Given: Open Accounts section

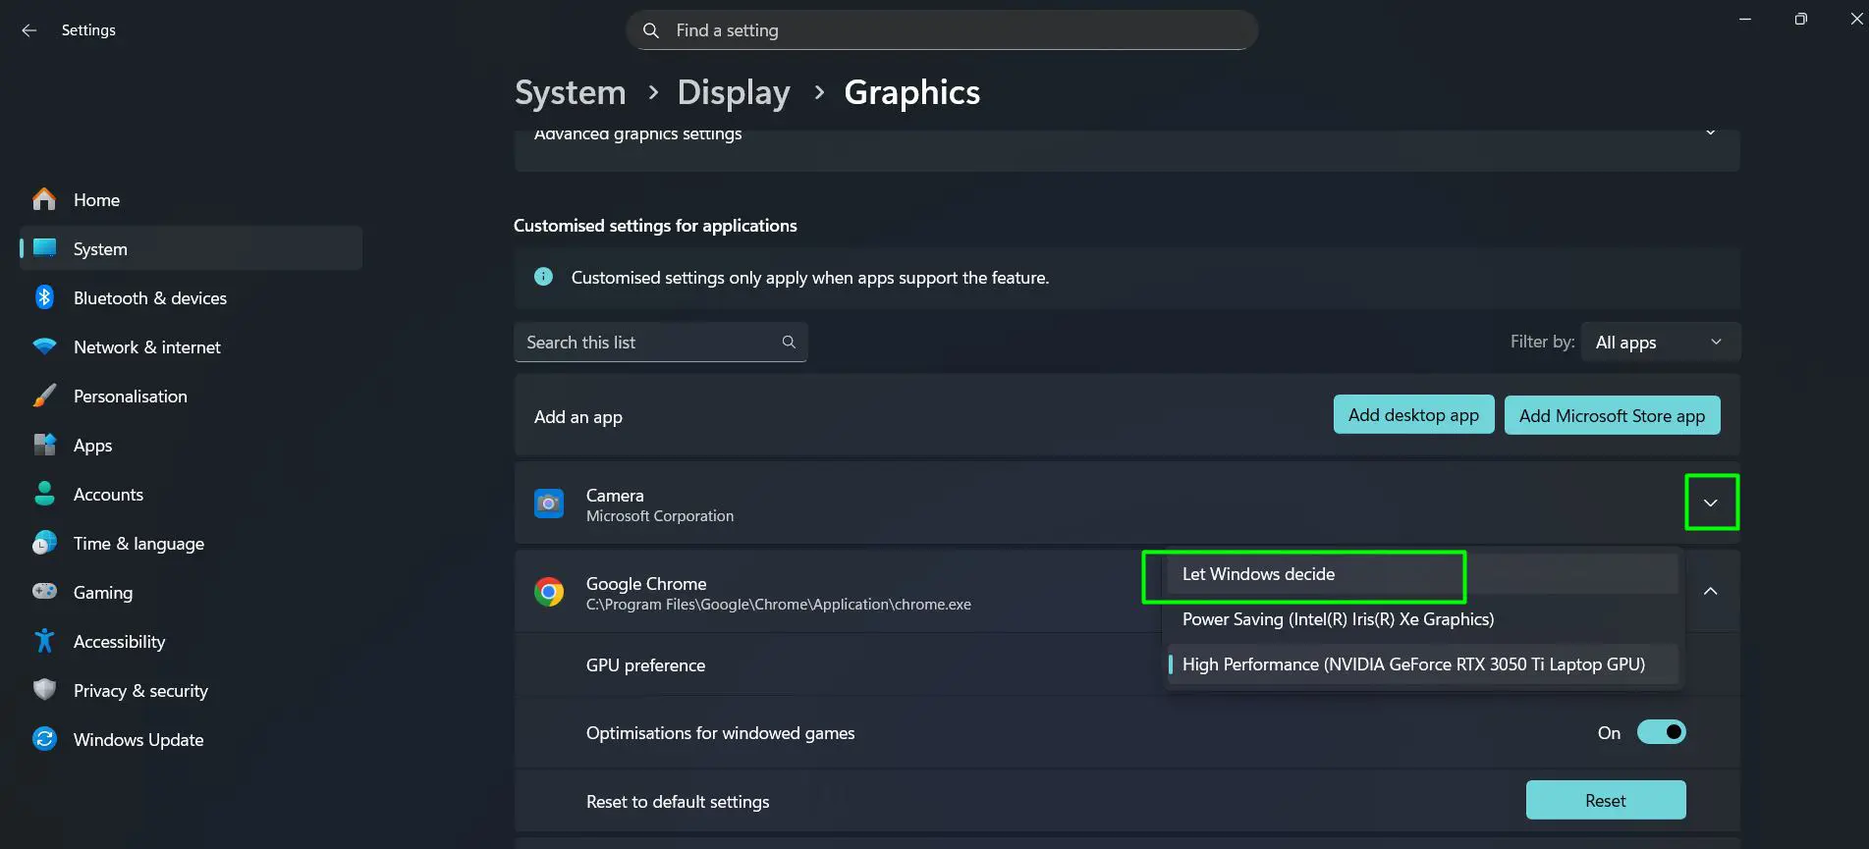Looking at the screenshot, I should (192, 494).
